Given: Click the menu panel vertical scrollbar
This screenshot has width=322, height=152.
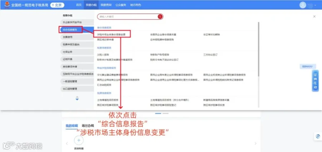Looking at the screenshot, I should [259, 49].
